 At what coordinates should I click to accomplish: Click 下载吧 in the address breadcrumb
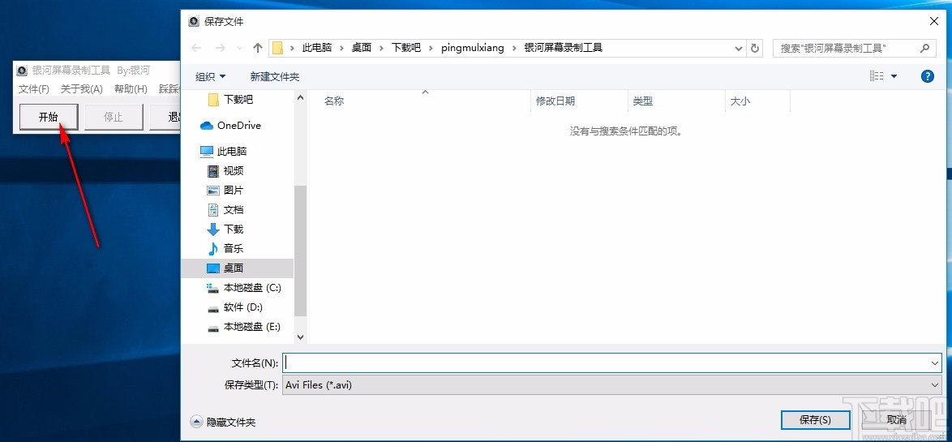[x=406, y=48]
